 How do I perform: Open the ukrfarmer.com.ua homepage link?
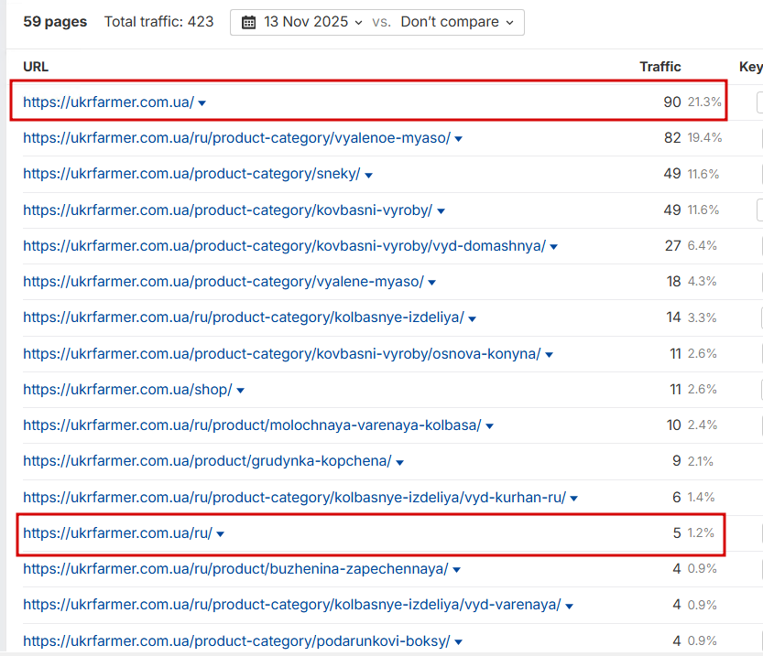tap(108, 102)
